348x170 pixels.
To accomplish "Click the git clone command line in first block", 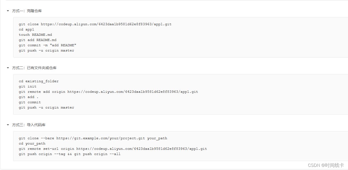I will tap(95, 24).
